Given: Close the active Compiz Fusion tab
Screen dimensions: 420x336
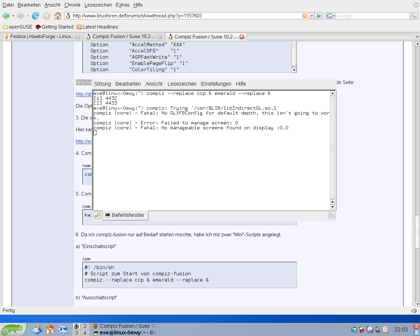Looking at the screenshot, I should (x=242, y=37).
